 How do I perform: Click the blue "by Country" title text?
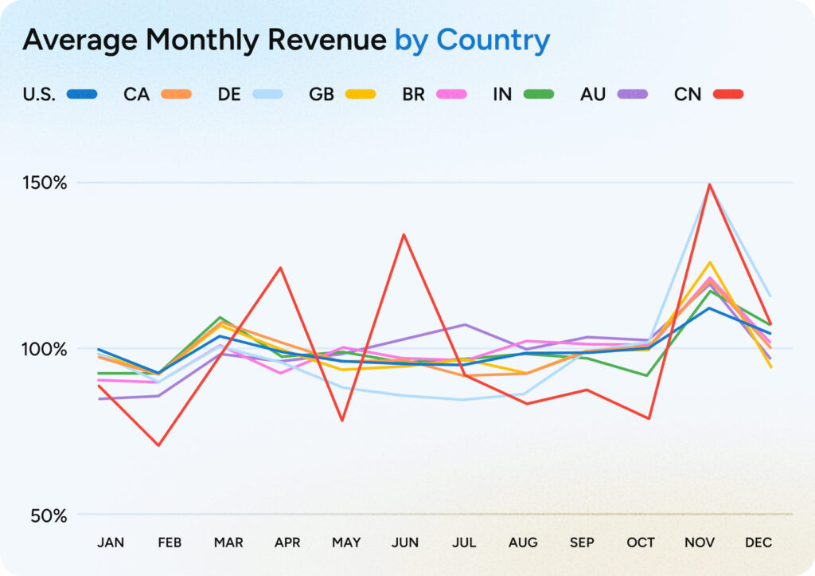pyautogui.click(x=472, y=40)
